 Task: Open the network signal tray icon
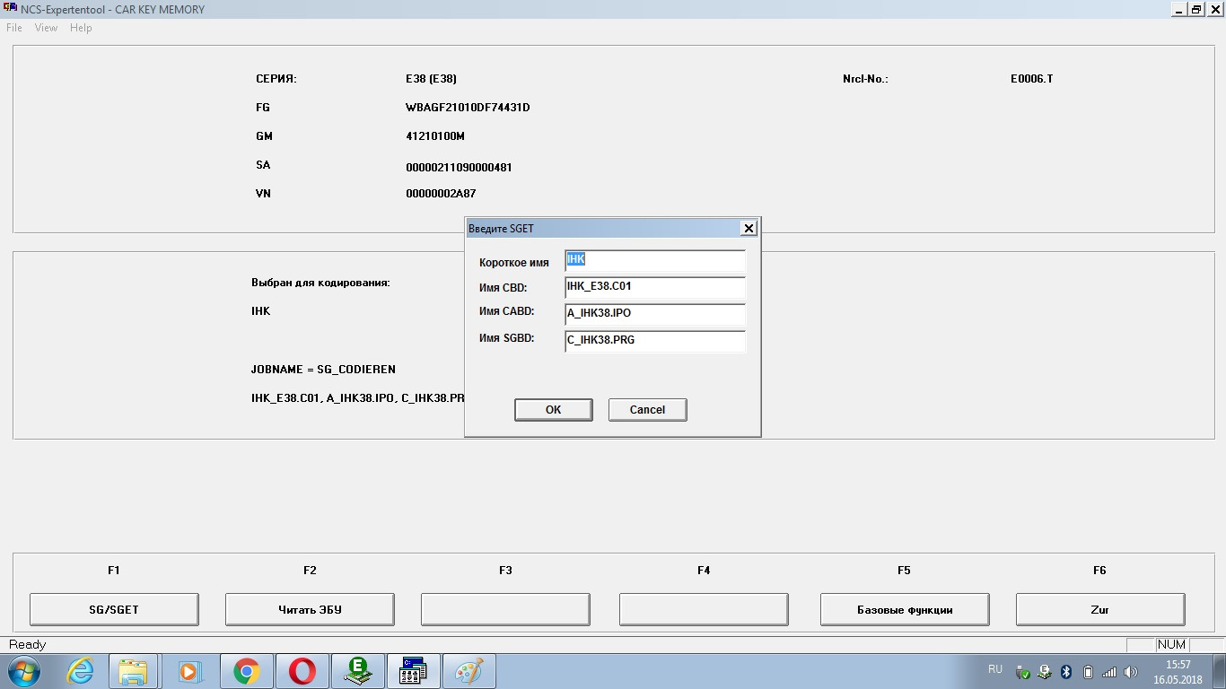point(1109,672)
